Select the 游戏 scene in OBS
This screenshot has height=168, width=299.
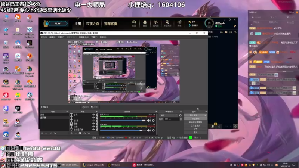pyautogui.click(x=54, y=115)
